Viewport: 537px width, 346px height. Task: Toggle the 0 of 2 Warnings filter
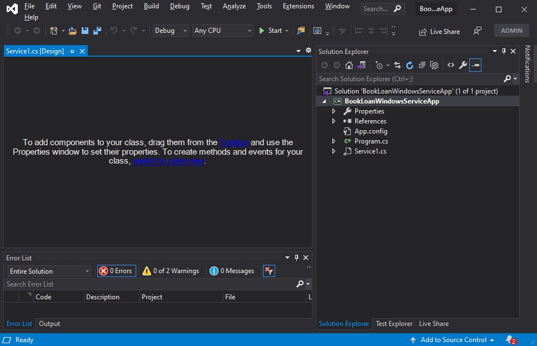click(x=171, y=271)
